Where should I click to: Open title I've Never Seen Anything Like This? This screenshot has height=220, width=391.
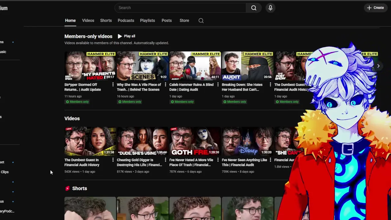pyautogui.click(x=244, y=162)
